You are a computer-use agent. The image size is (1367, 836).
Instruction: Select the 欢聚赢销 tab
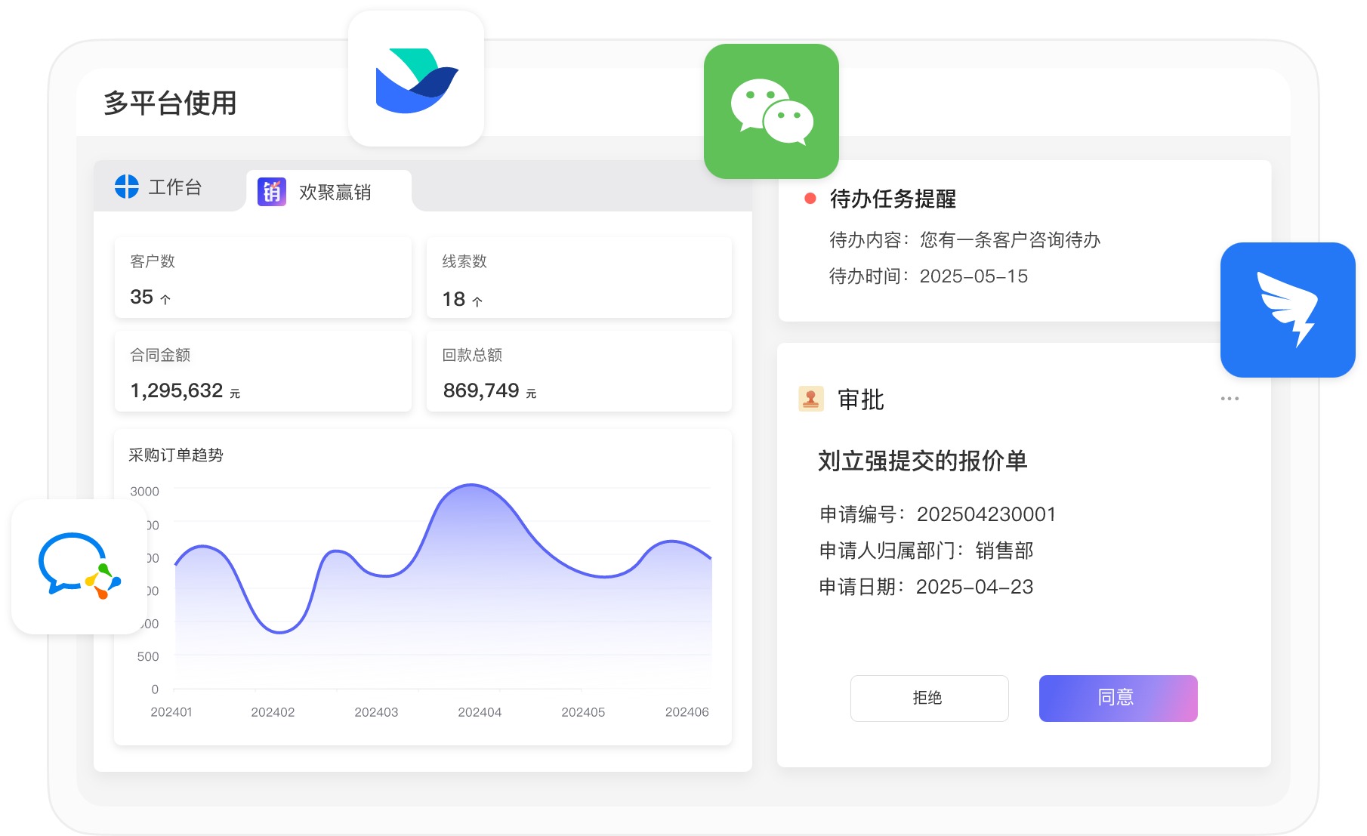tap(329, 192)
